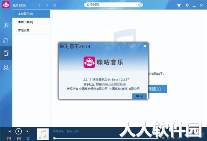The width and height of the screenshot is (207, 141).
Task: Click the playback progress slider handle
Action: pos(54,138)
